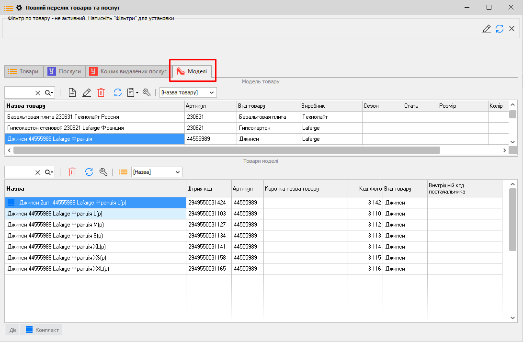Click the orange list icon in lower toolbar
The height and width of the screenshot is (342, 523).
(123, 172)
